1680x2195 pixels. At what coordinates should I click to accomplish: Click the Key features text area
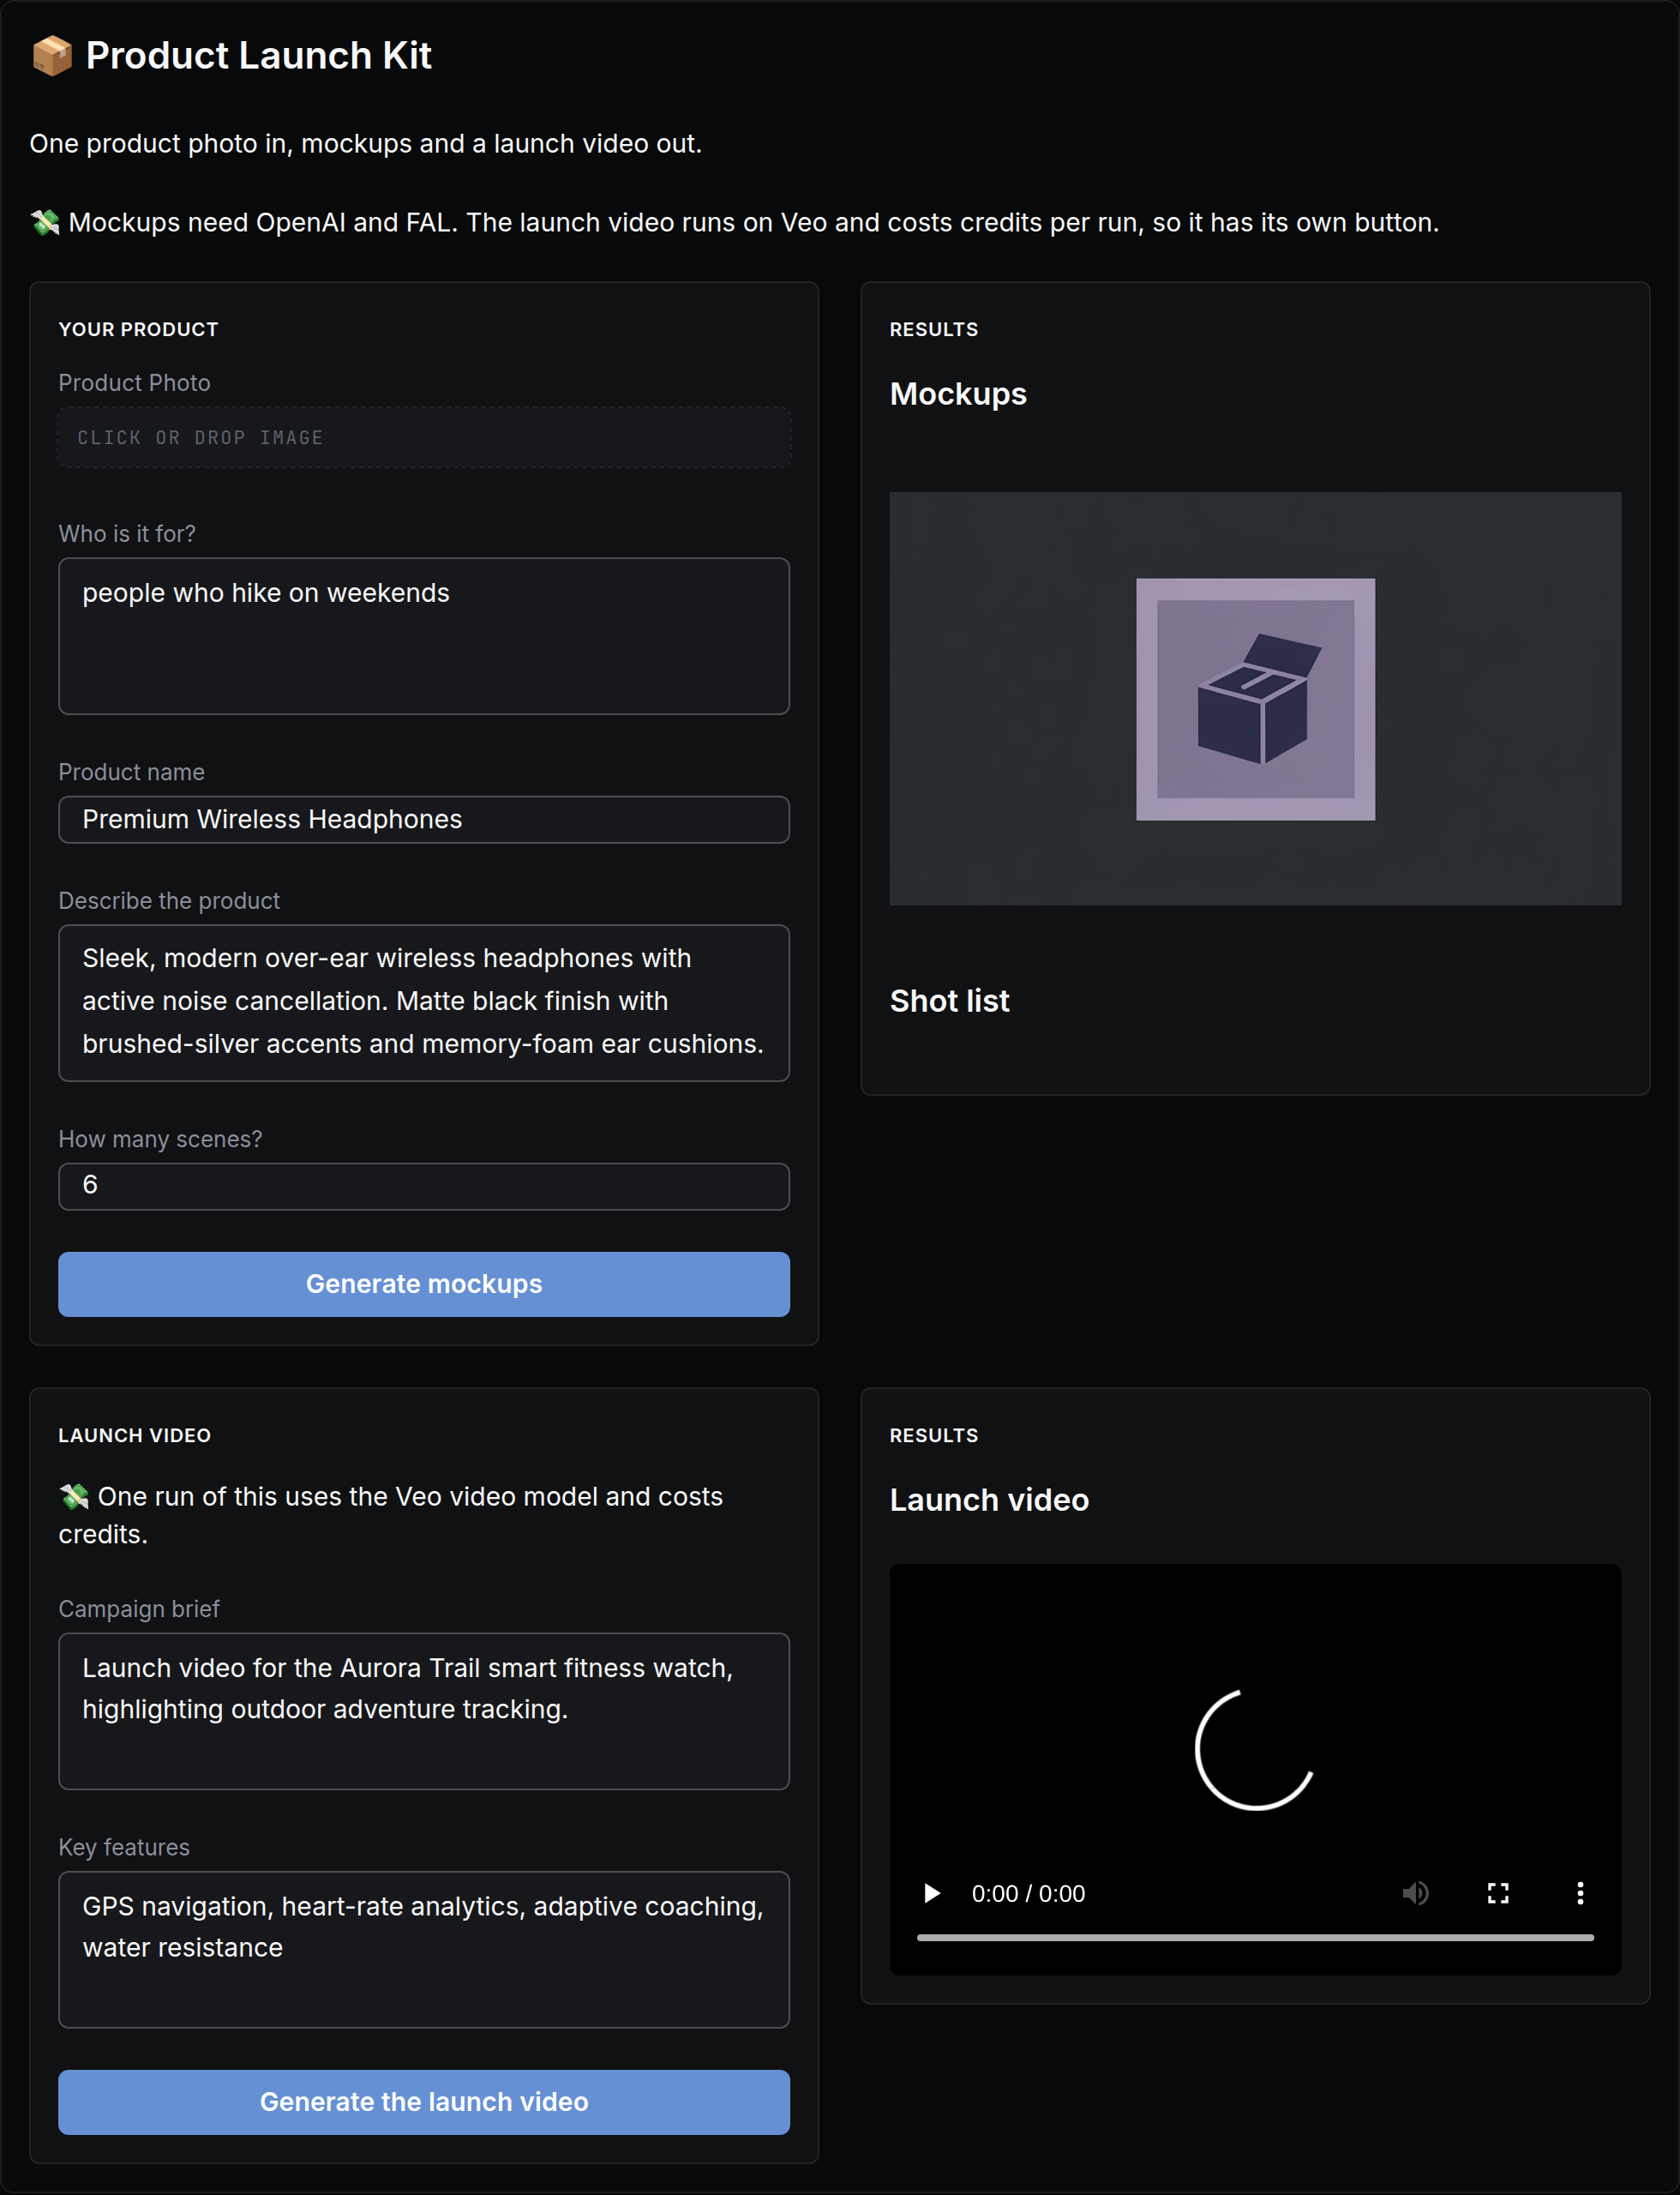click(x=424, y=1949)
